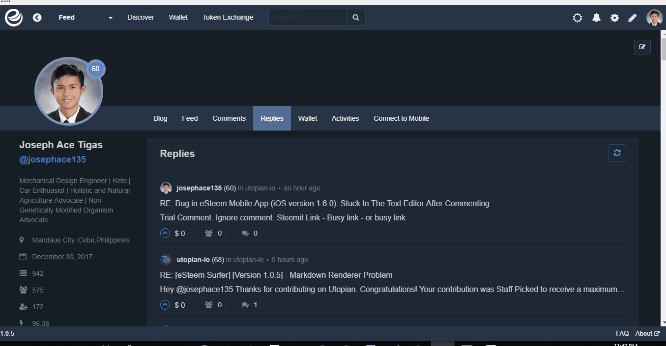This screenshot has height=346, width=666.
Task: Click following count 172
Action: (x=38, y=307)
